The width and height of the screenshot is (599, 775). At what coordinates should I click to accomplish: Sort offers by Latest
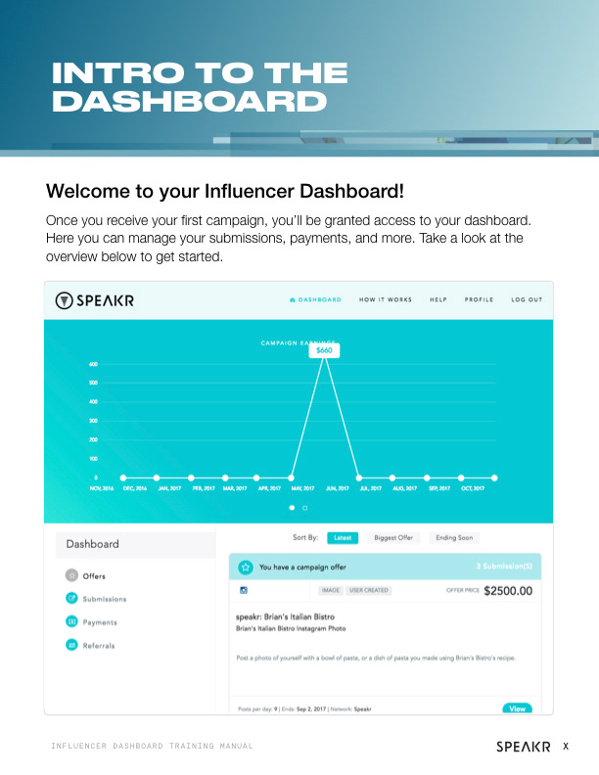click(x=343, y=538)
